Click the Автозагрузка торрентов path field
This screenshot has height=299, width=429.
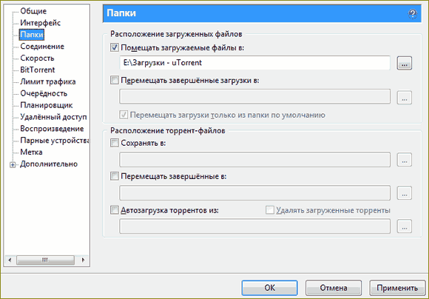(254, 226)
